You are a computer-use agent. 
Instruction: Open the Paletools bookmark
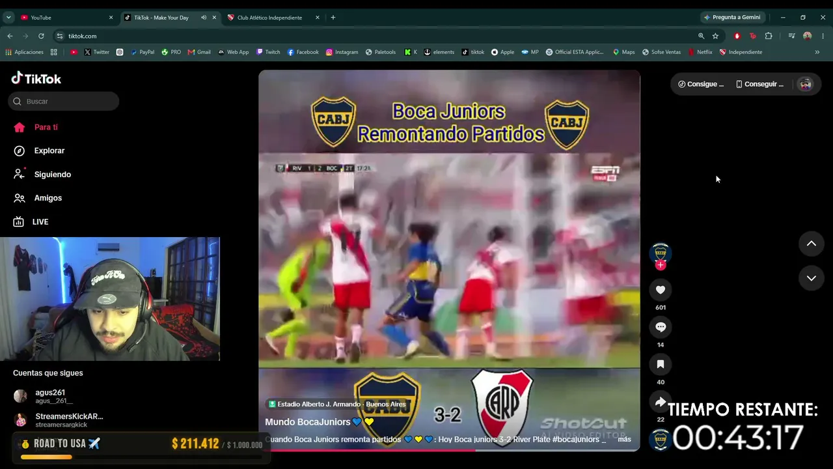pos(381,52)
